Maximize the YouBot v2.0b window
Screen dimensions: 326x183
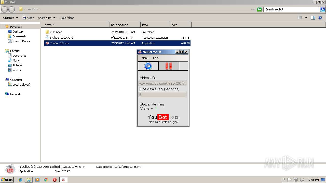click(x=182, y=52)
